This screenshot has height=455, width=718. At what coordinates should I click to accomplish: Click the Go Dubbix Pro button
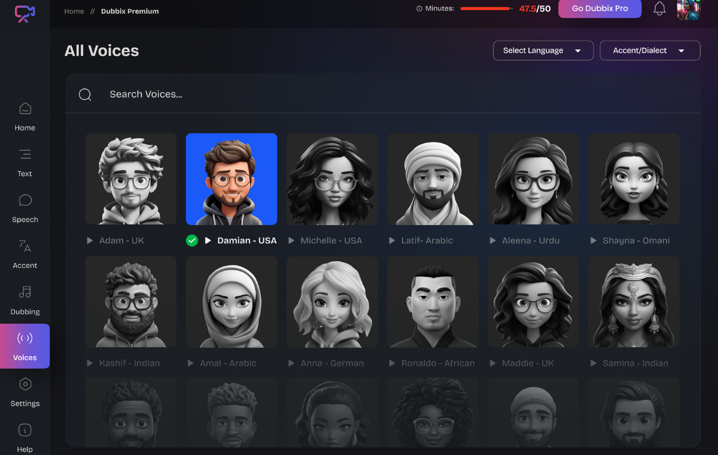click(600, 9)
